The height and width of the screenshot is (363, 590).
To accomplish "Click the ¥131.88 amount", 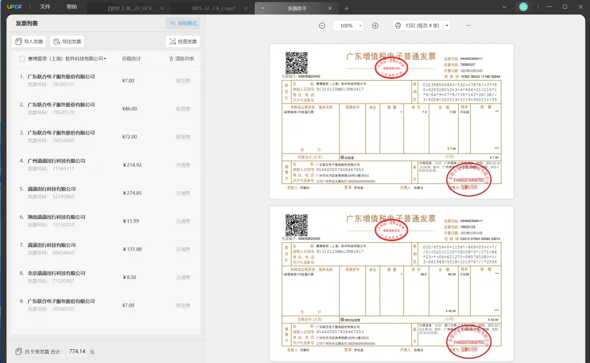I will pyautogui.click(x=132, y=249).
